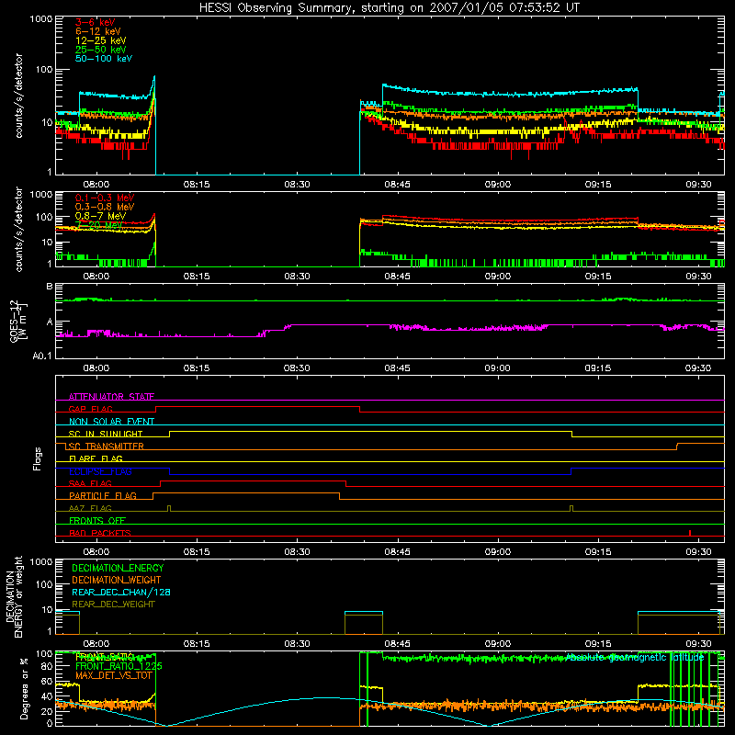
Task: Click the DECIMATION ENERGY or weight axis title
Action: (x=14, y=597)
